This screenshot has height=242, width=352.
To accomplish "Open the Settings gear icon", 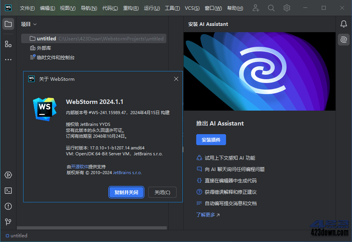I will pos(287,7).
